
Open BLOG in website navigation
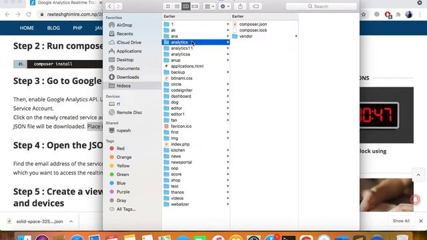tap(53, 28)
